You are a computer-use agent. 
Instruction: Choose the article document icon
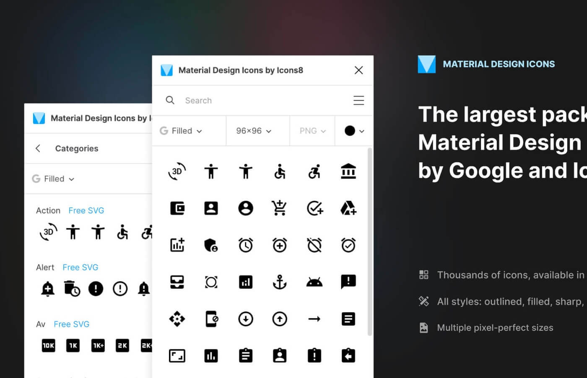[348, 319]
